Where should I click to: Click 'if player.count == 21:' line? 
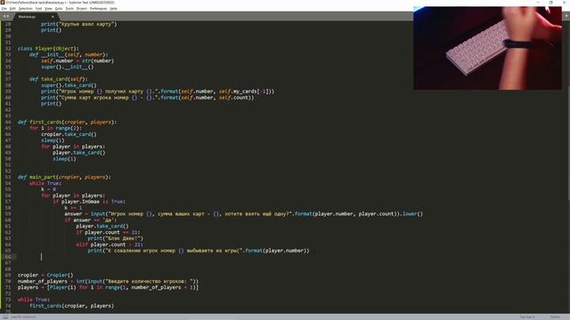pyautogui.click(x=108, y=232)
